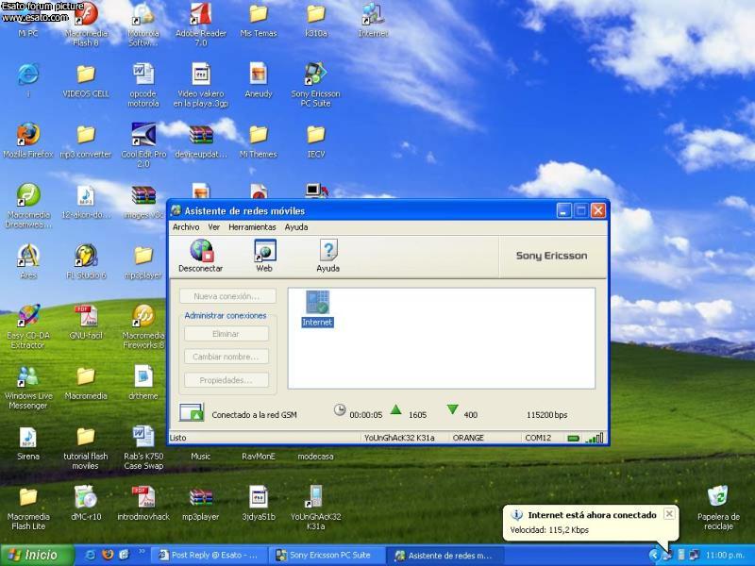Launch Ares desktop icon

pyautogui.click(x=28, y=262)
